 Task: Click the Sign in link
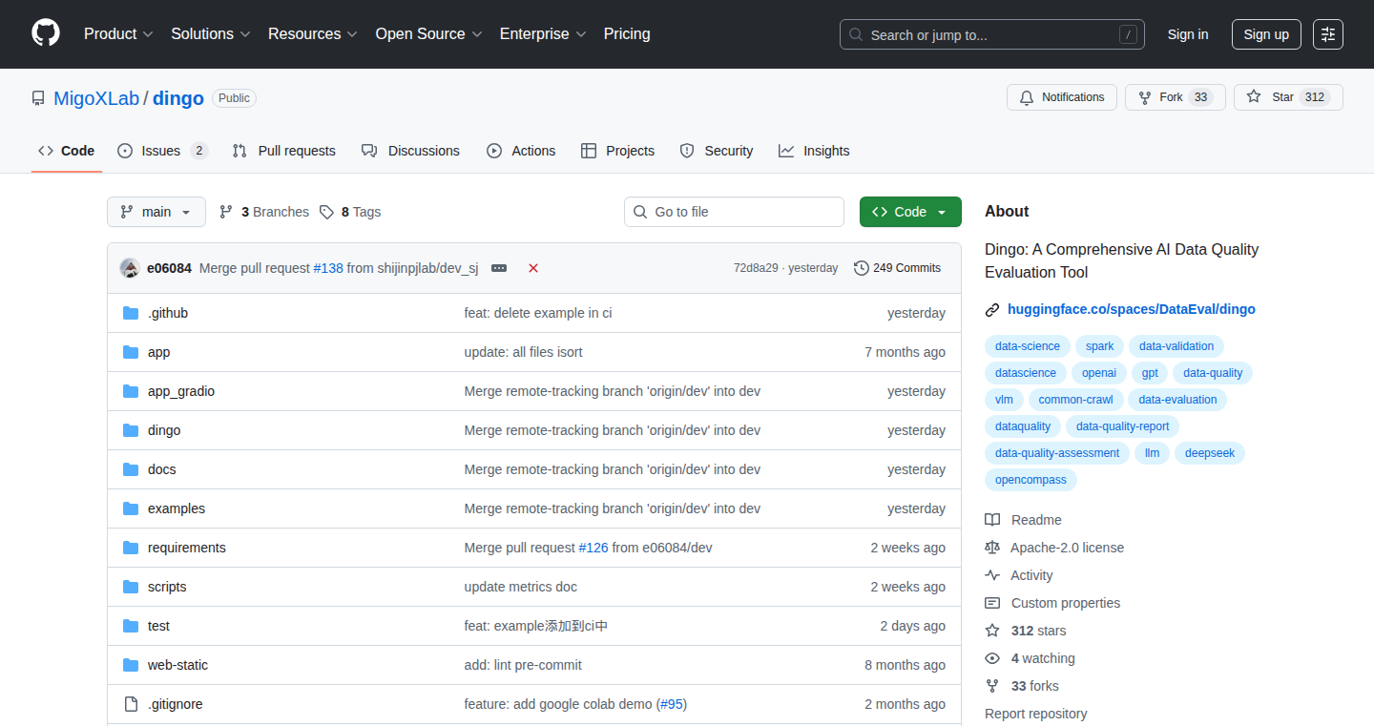(x=1188, y=34)
